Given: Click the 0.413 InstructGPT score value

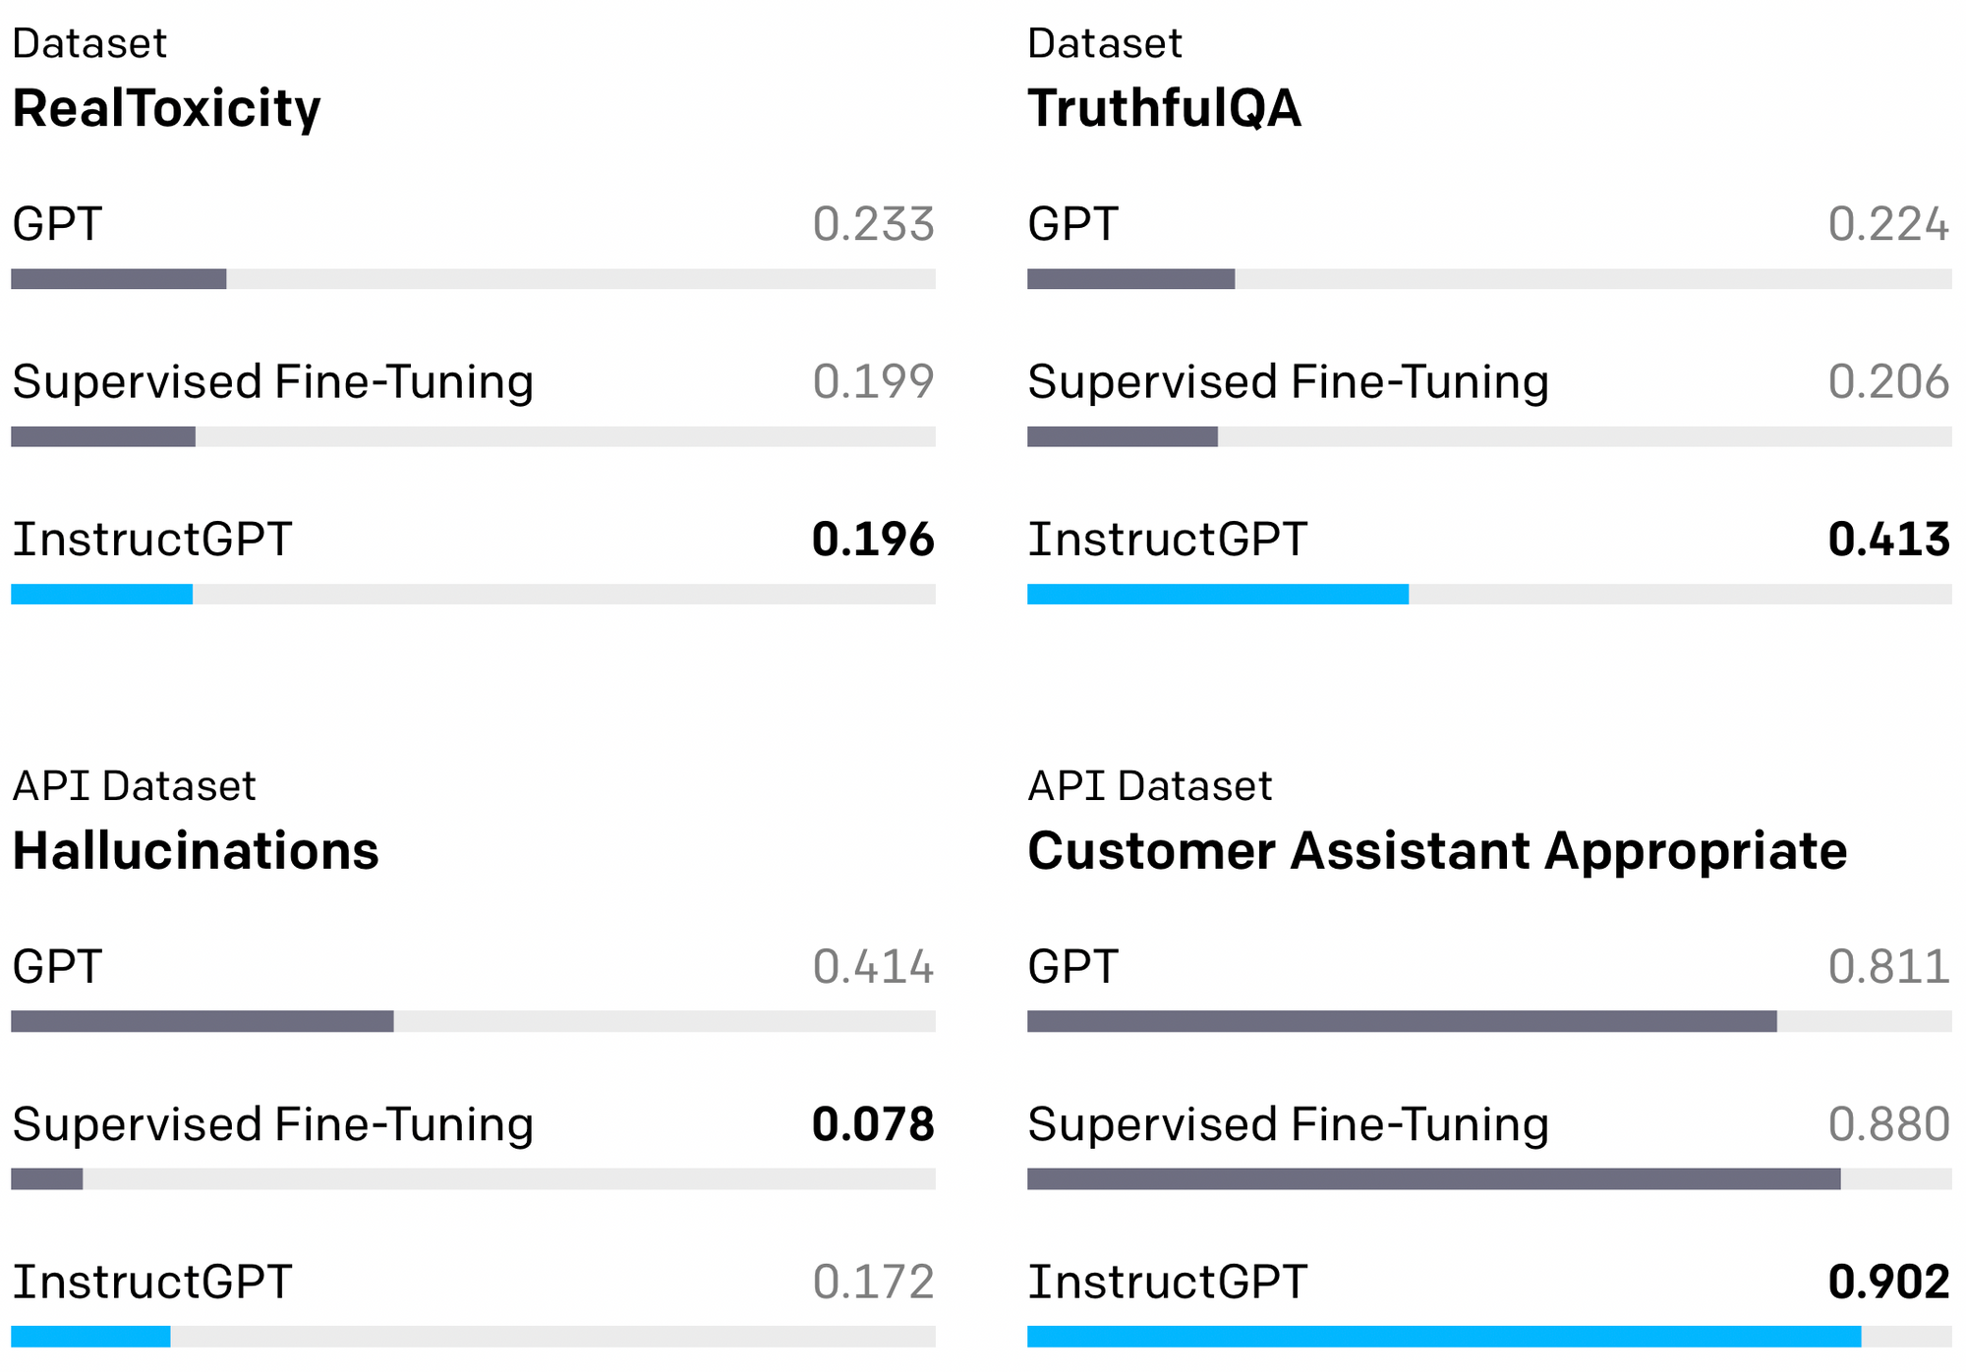Looking at the screenshot, I should 1888,540.
